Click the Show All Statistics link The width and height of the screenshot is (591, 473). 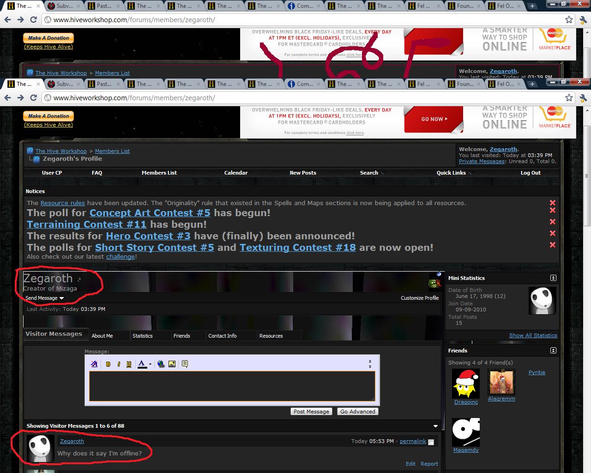click(x=533, y=335)
